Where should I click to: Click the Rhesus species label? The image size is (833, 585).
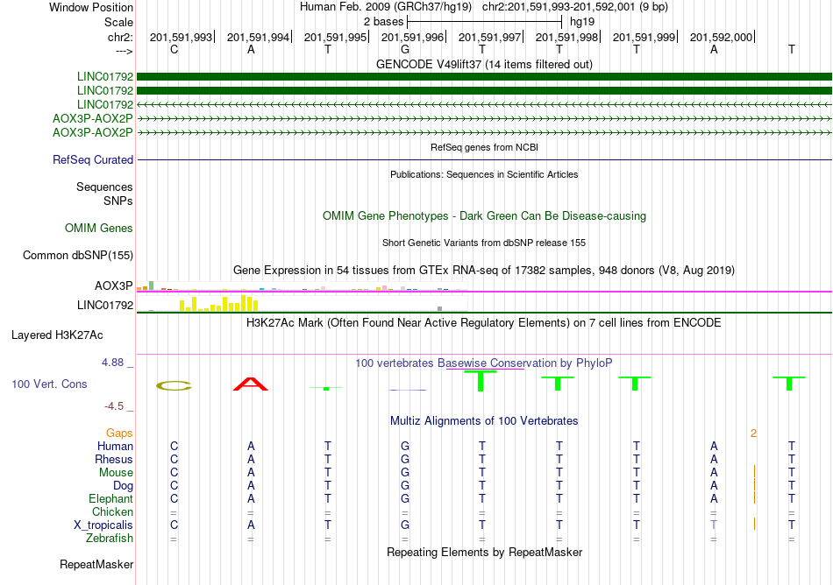coord(114,459)
